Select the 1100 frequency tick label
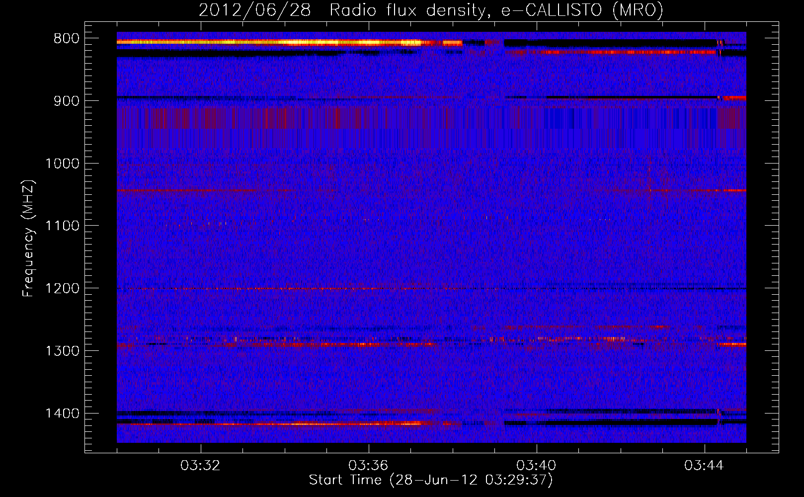The image size is (804, 497). [x=62, y=226]
